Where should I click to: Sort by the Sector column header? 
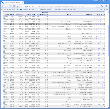click(x=69, y=14)
